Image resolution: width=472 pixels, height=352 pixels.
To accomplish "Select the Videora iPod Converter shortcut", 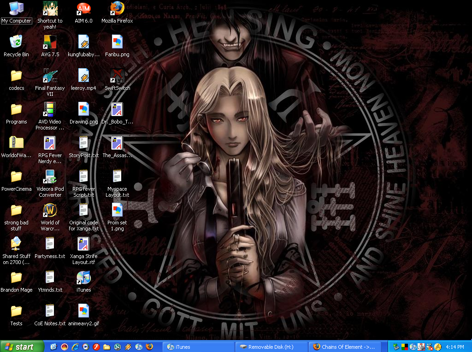I will coord(50,183).
